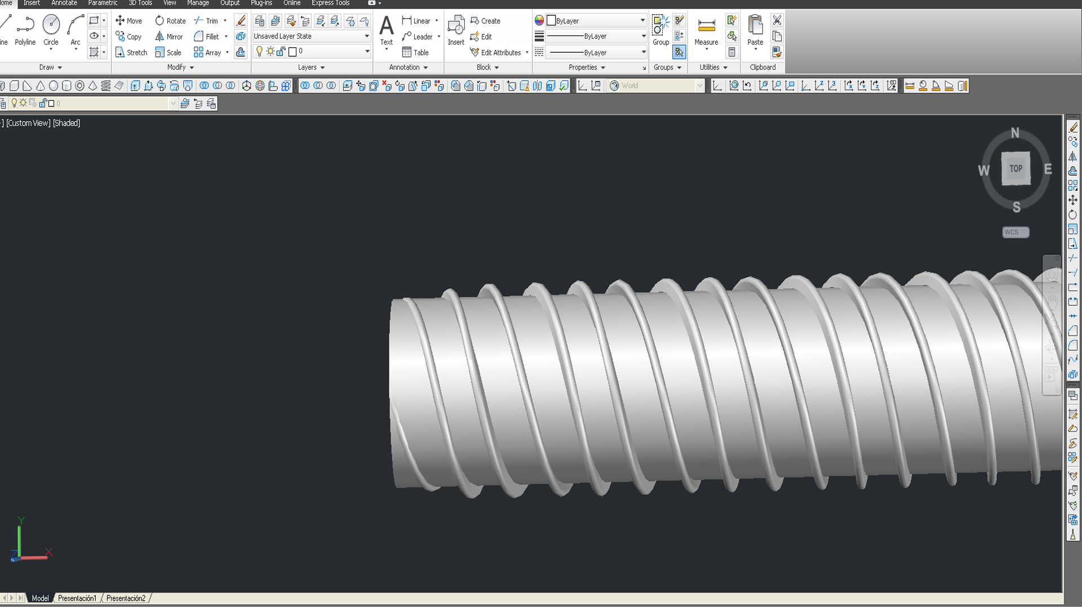Toggle group selection on/off icon
Image resolution: width=1082 pixels, height=608 pixels.
(x=679, y=52)
